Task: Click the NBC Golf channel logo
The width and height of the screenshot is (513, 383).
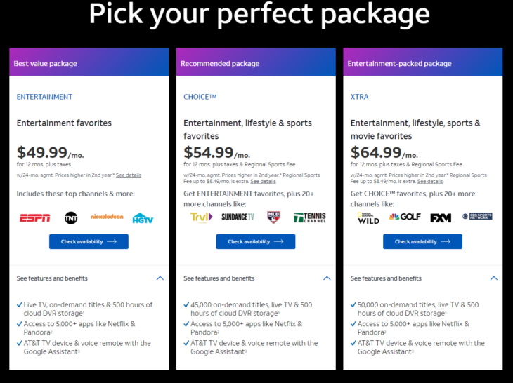Action: (x=405, y=217)
